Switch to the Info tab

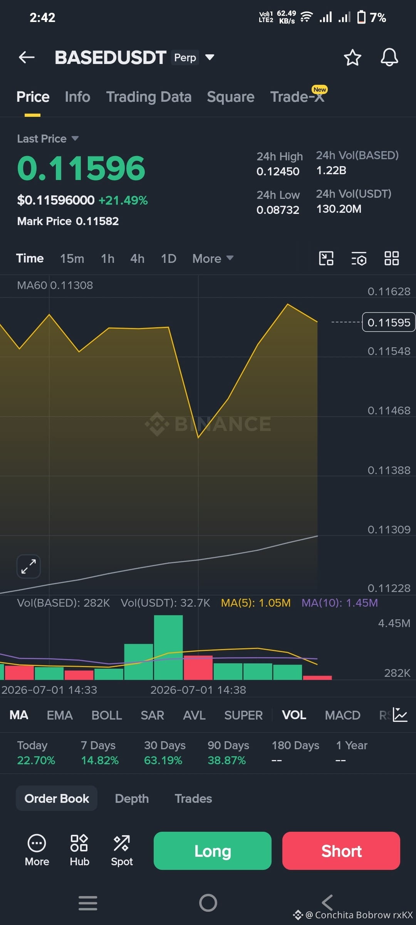coord(77,97)
